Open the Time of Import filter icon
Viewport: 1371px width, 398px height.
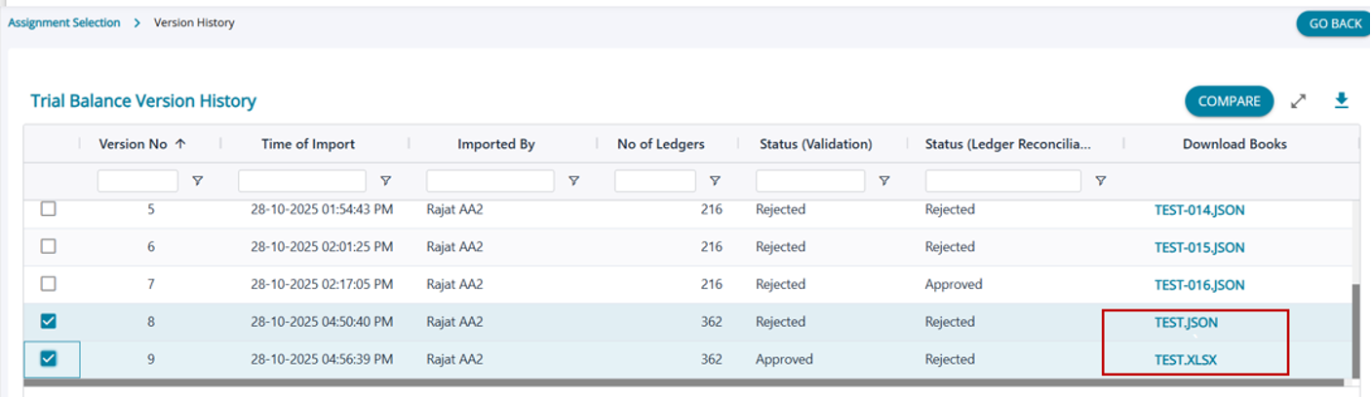[385, 181]
